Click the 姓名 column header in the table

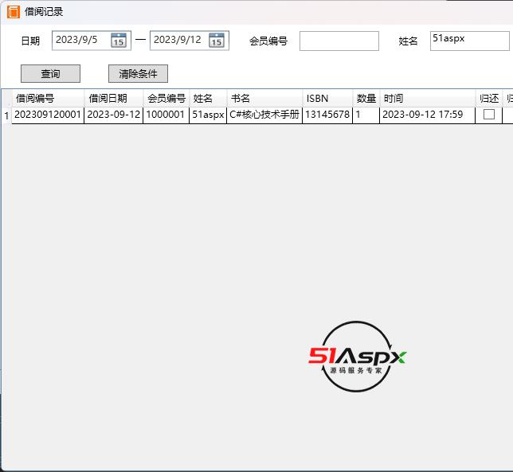pos(208,99)
